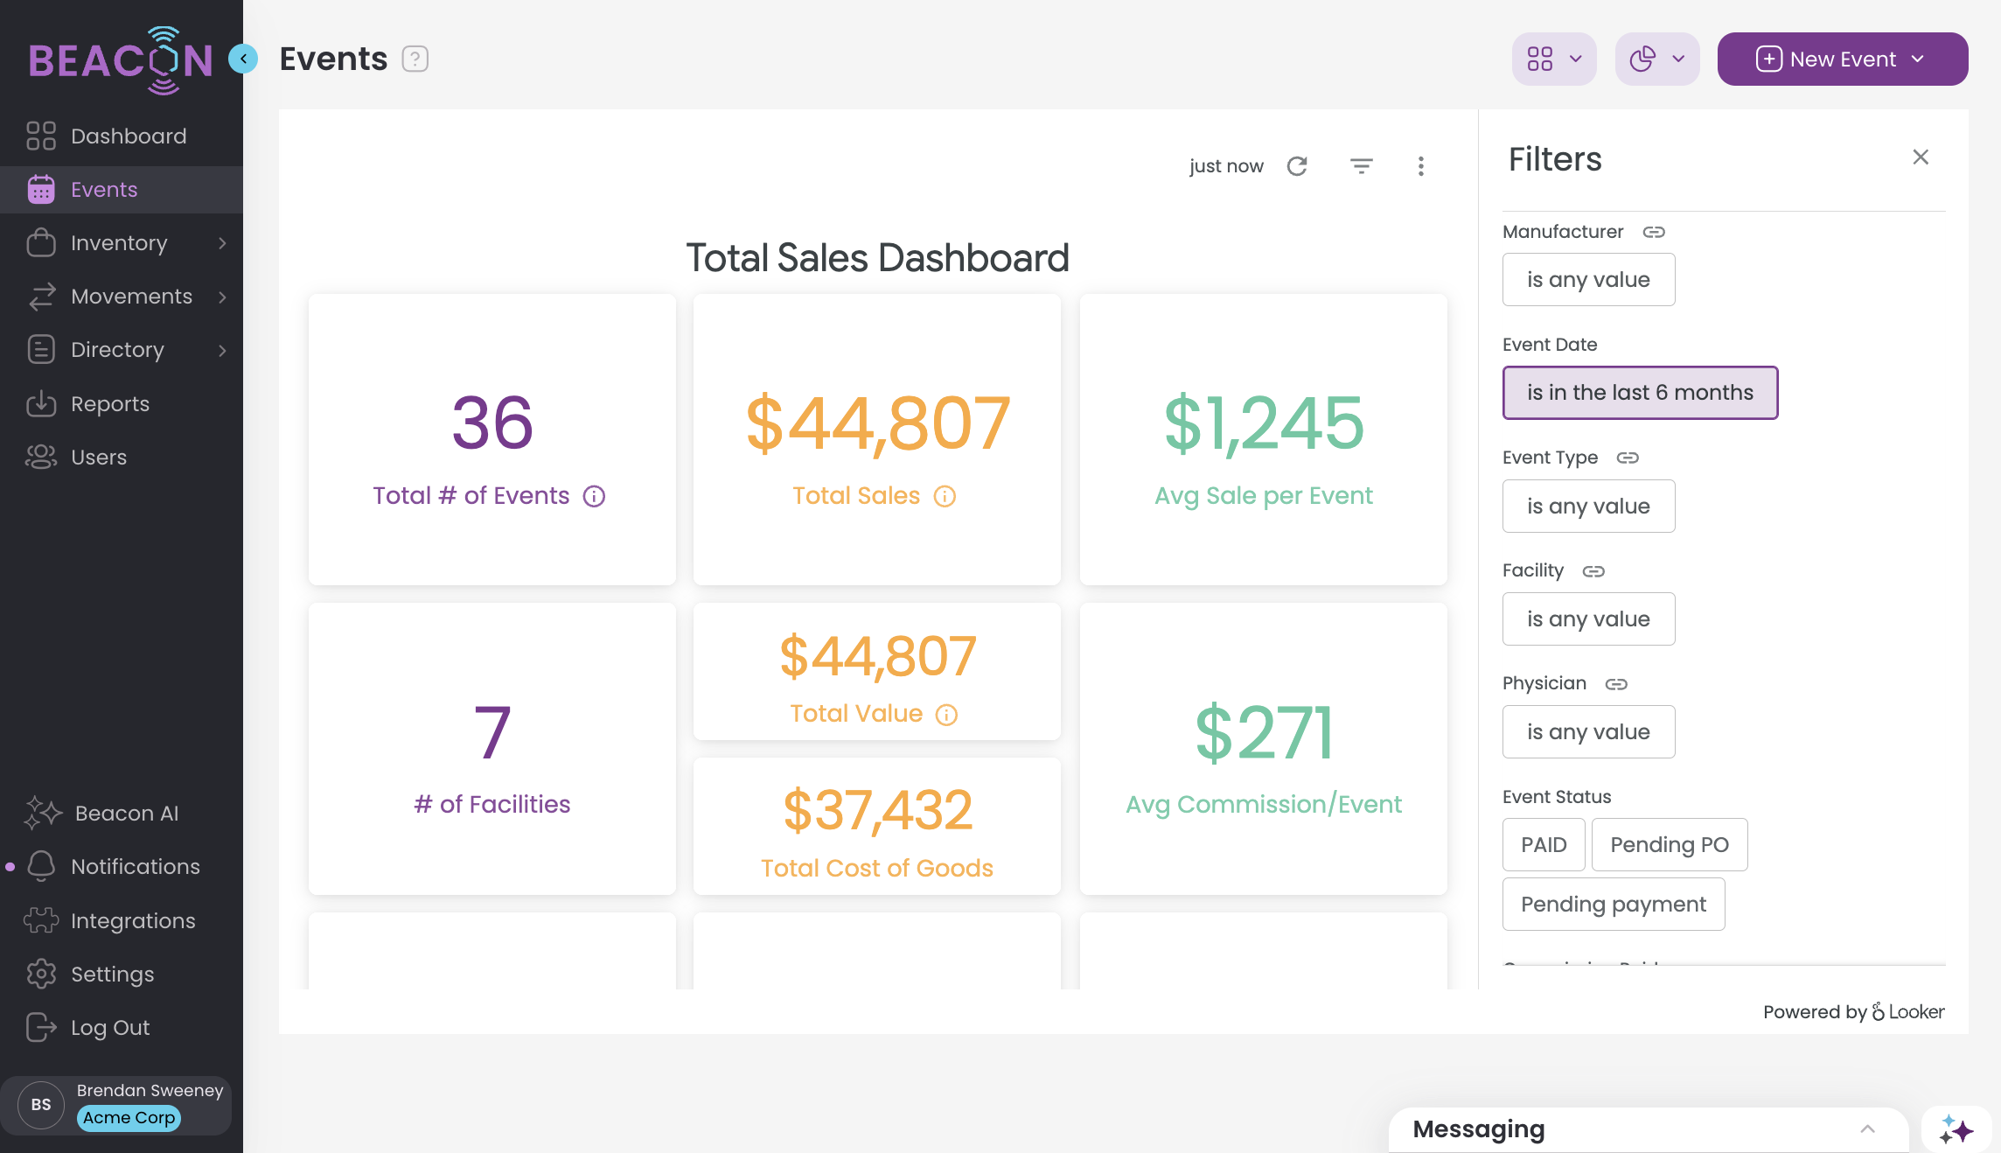Viewport: 2001px width, 1153px height.
Task: Click the dashboard refresh icon
Action: 1297,166
